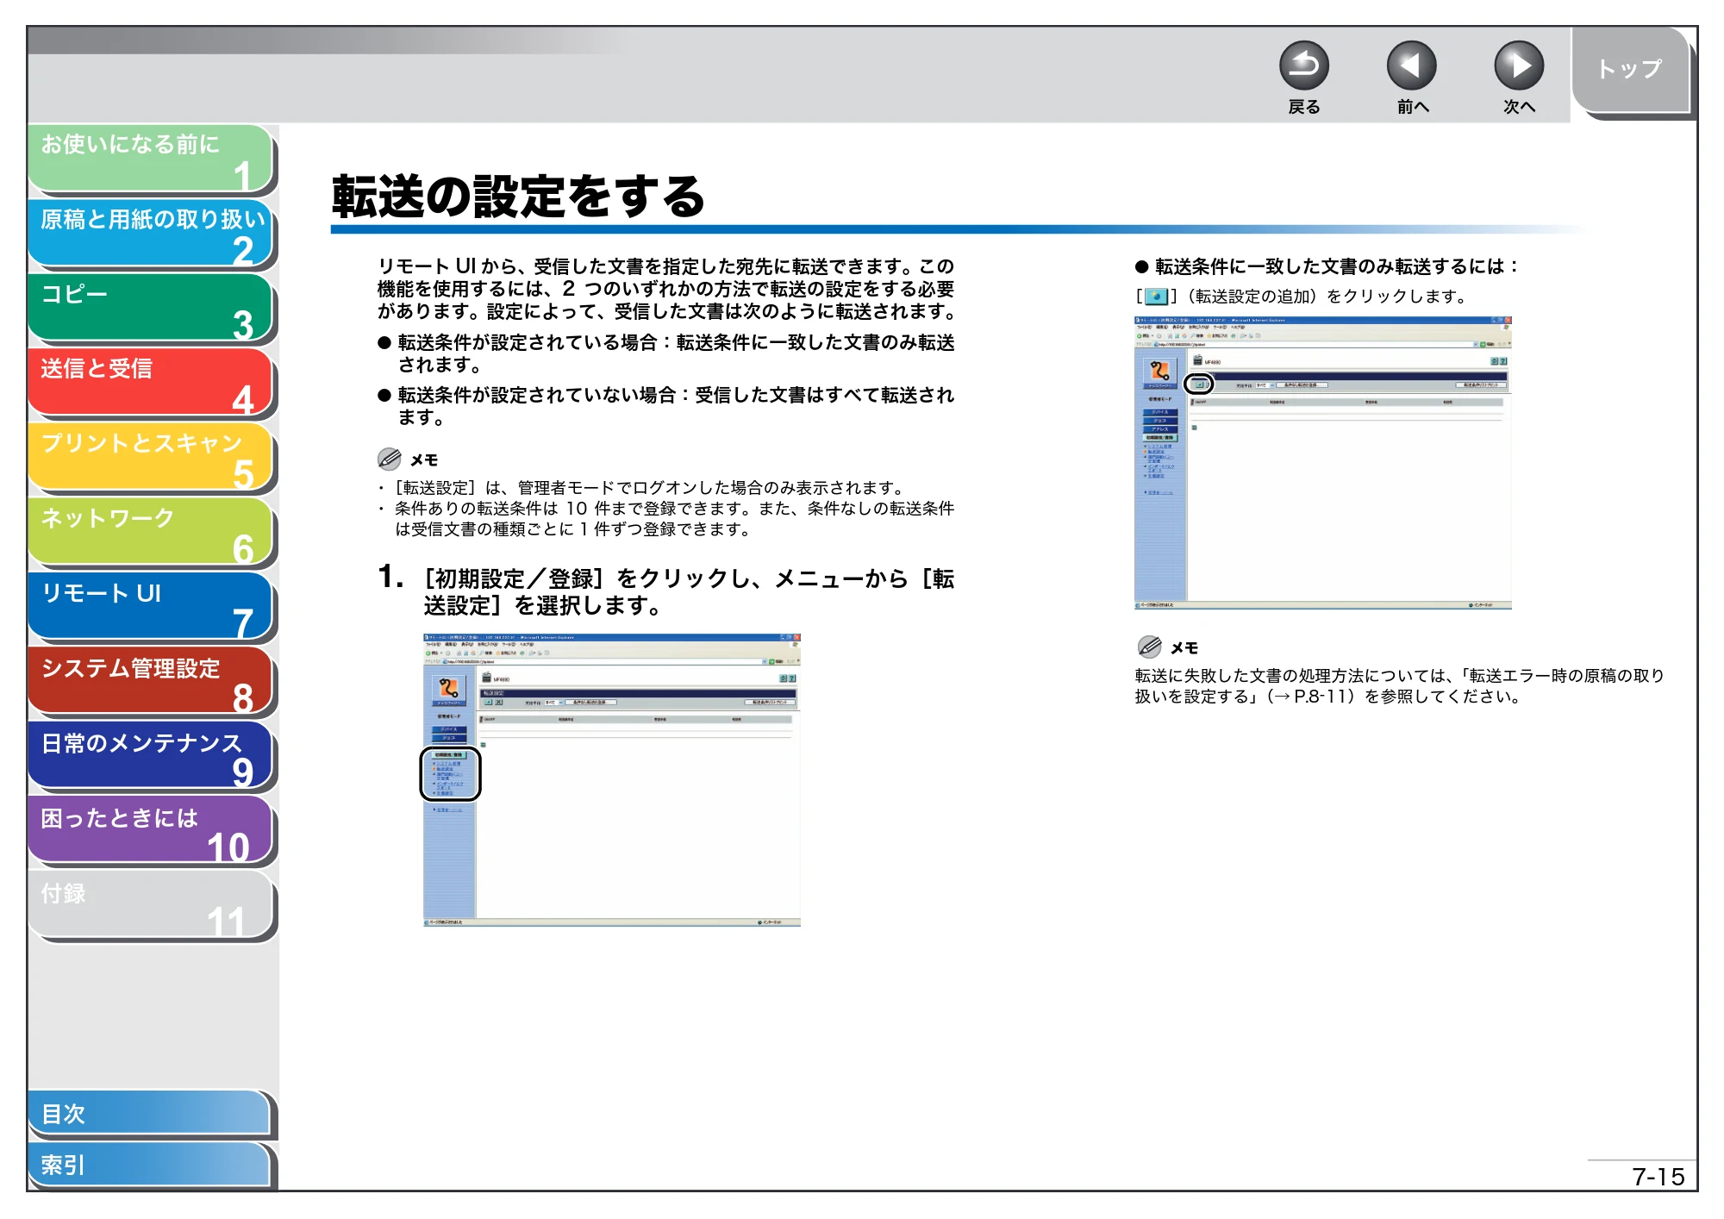Click the first Remote UI screenshot thumbnail
The width and height of the screenshot is (1724, 1219).
click(x=612, y=780)
